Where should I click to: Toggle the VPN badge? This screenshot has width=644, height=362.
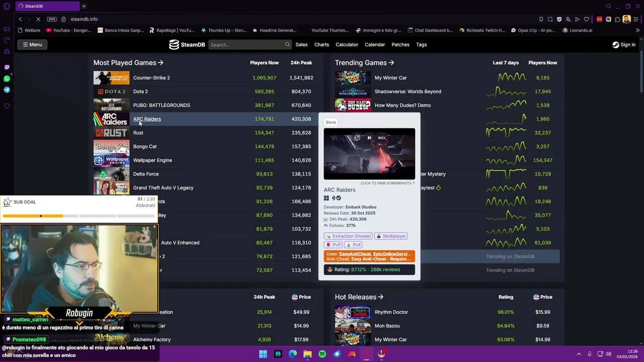(52, 19)
